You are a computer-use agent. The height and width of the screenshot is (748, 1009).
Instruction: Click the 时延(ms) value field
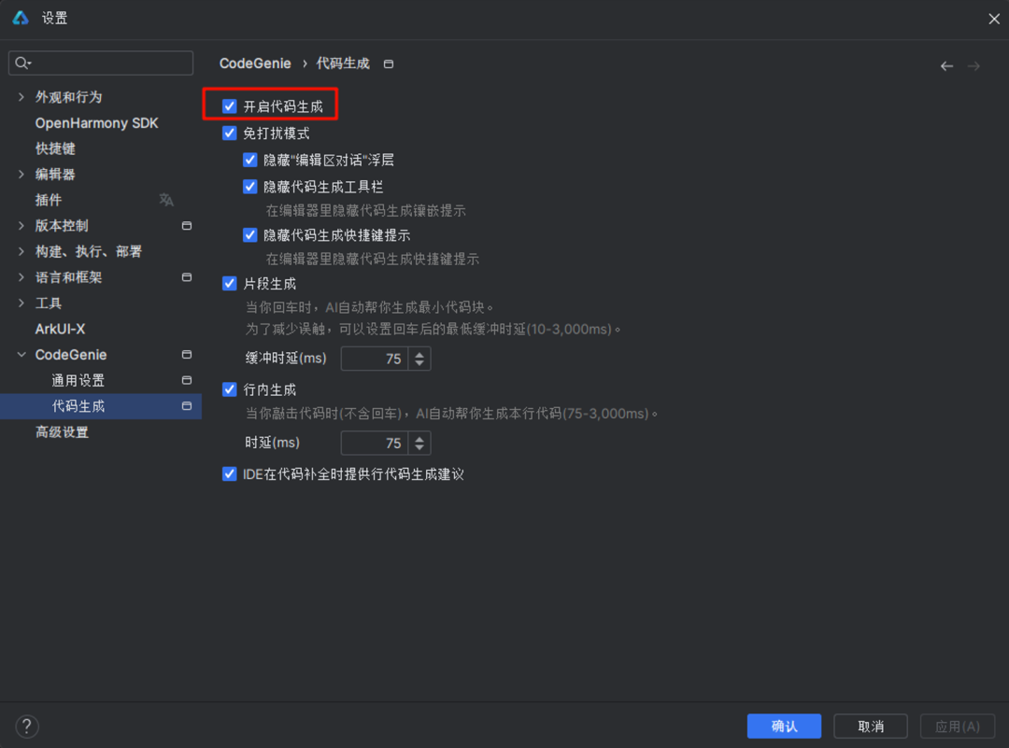pos(375,443)
